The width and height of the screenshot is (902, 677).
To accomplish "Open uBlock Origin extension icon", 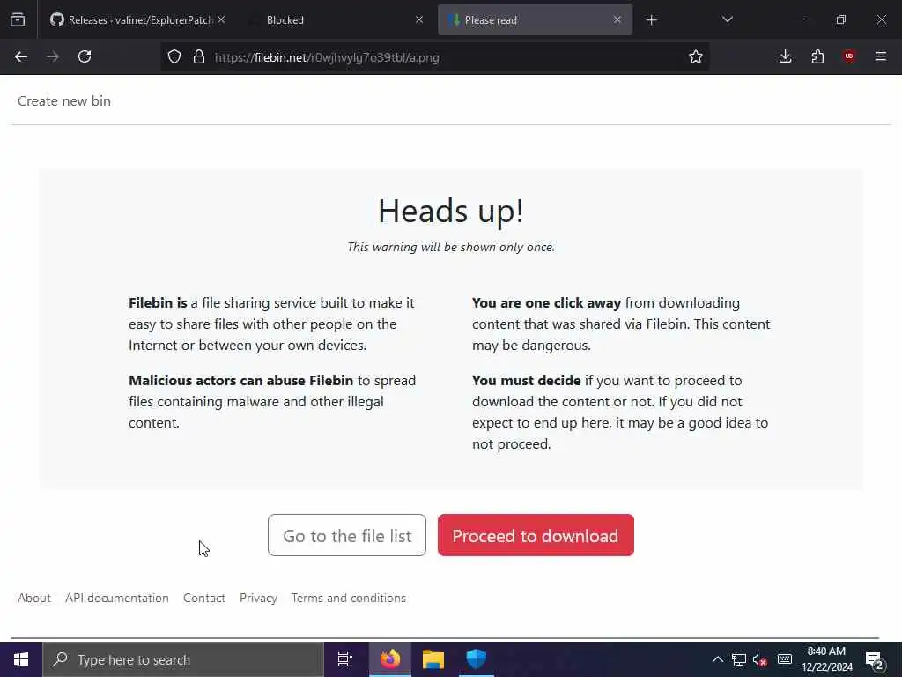I will (849, 56).
